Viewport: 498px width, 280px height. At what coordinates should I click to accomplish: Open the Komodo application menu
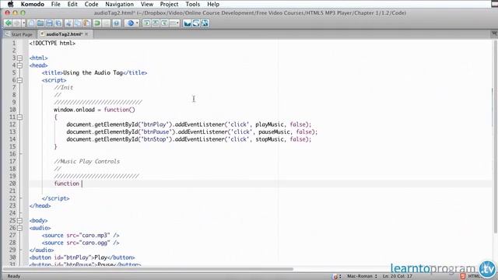point(33,4)
